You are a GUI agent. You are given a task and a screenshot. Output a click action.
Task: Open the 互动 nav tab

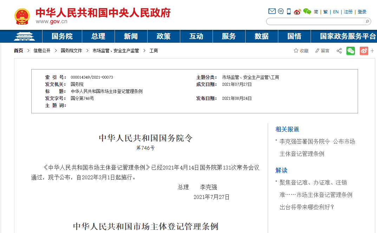pos(196,36)
